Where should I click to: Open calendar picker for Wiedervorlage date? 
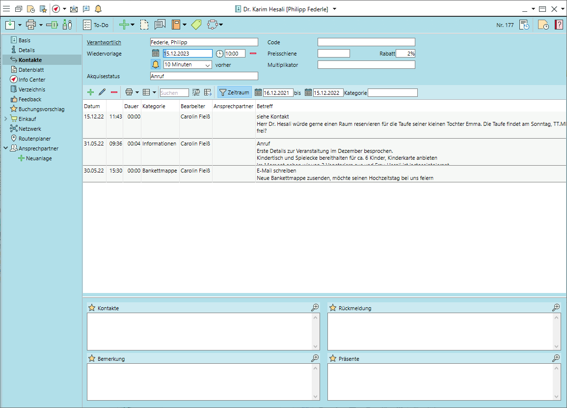(x=155, y=54)
